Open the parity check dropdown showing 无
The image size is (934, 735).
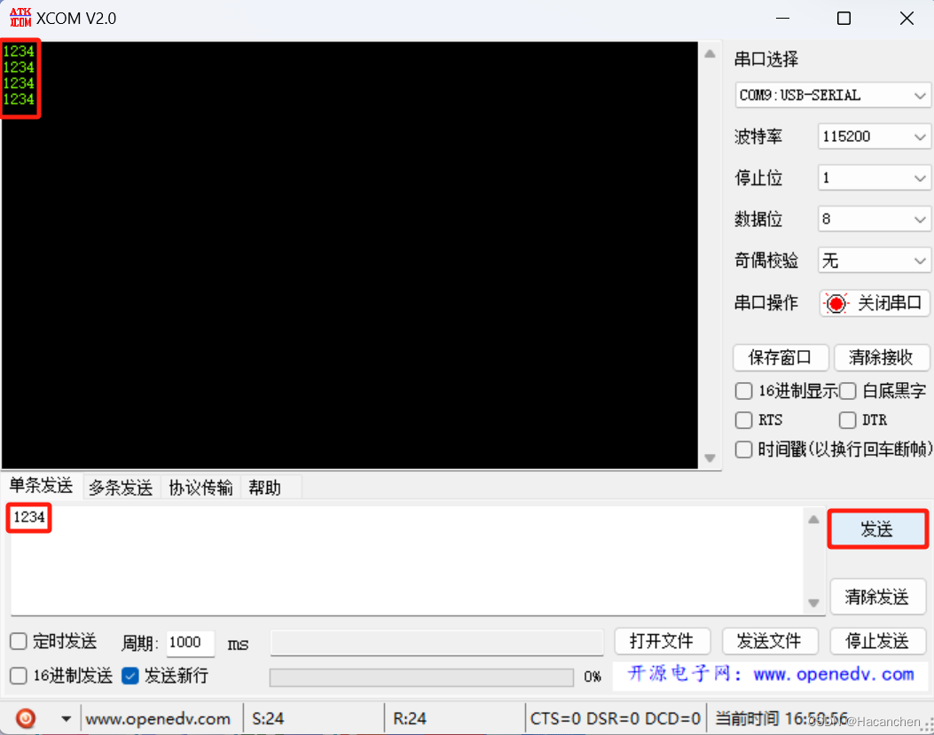click(874, 261)
